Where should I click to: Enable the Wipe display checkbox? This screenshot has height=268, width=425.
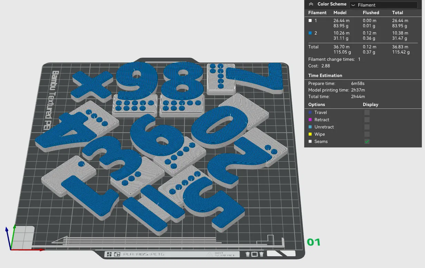(x=367, y=134)
